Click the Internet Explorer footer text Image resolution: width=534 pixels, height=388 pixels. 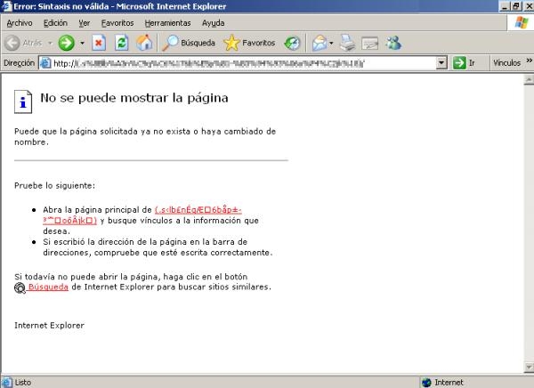coord(49,326)
